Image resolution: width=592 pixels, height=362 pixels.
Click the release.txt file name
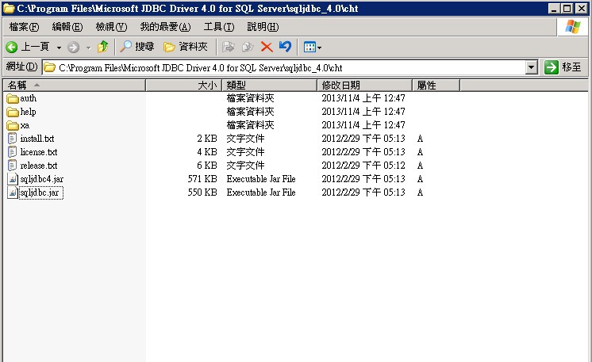39,166
